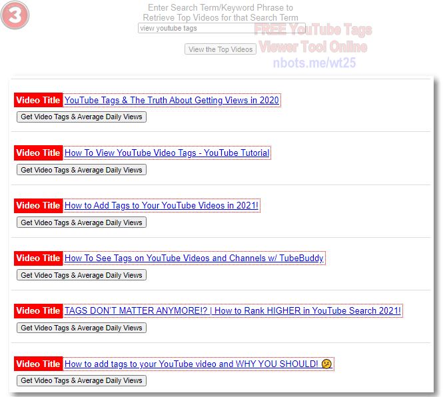Click the Video Title label beside 'WHY YOU SHOULD'
Screen dimensions: 447x397
38,364
